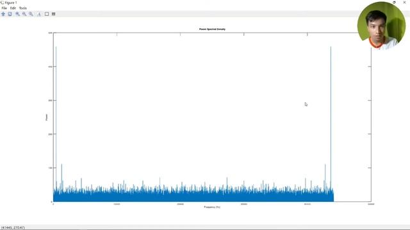Screen dimensions: 410x230
Task: Click the coordinates readout in status bar
Action: coord(13,227)
